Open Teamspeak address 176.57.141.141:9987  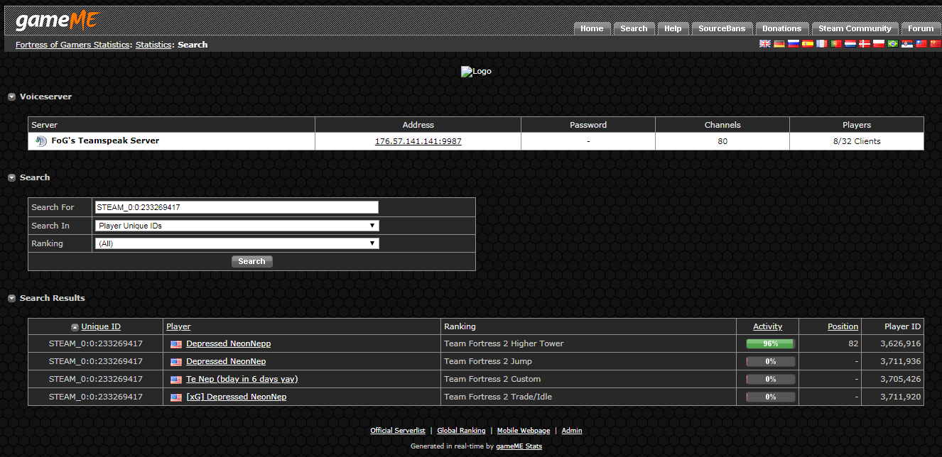(x=418, y=141)
